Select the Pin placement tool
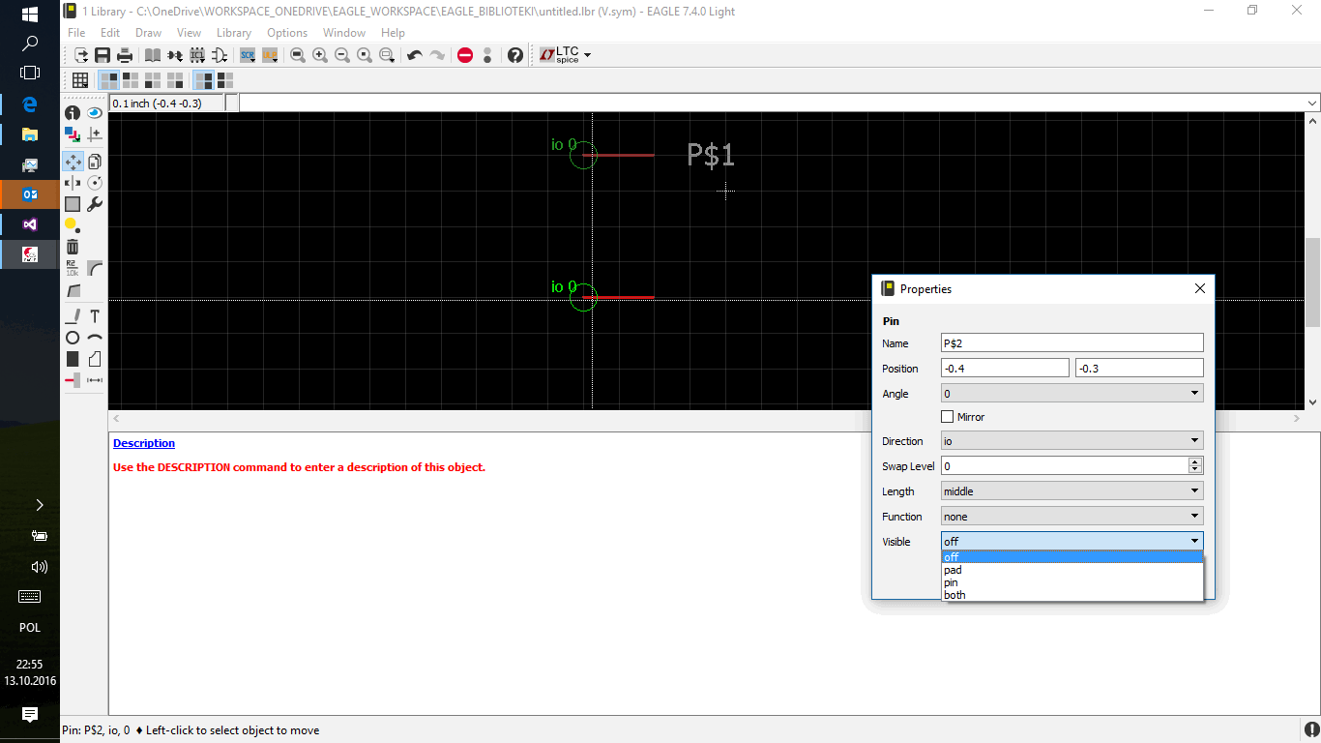 73,380
